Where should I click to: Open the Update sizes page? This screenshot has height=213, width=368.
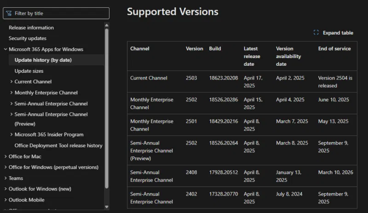click(29, 71)
